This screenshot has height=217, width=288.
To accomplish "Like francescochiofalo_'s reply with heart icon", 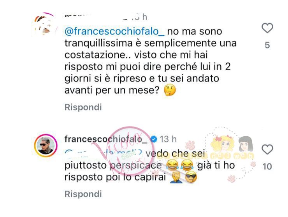I will tap(267, 149).
